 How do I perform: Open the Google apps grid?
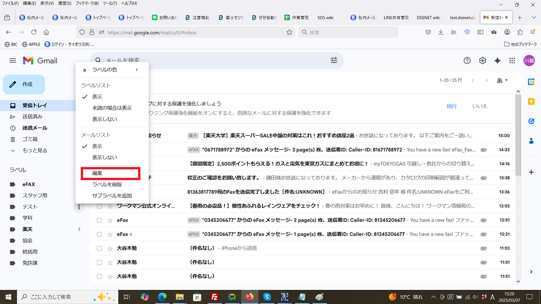point(512,61)
